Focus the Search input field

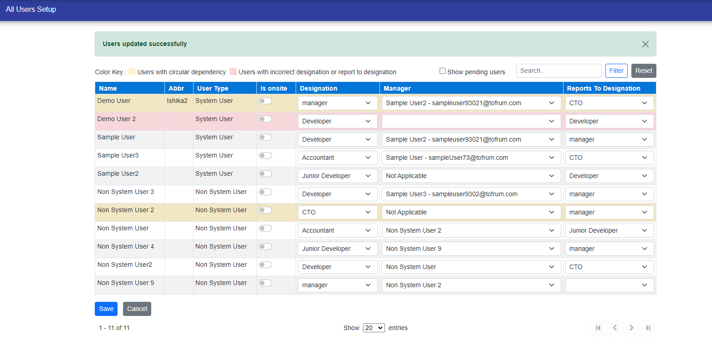coord(558,71)
